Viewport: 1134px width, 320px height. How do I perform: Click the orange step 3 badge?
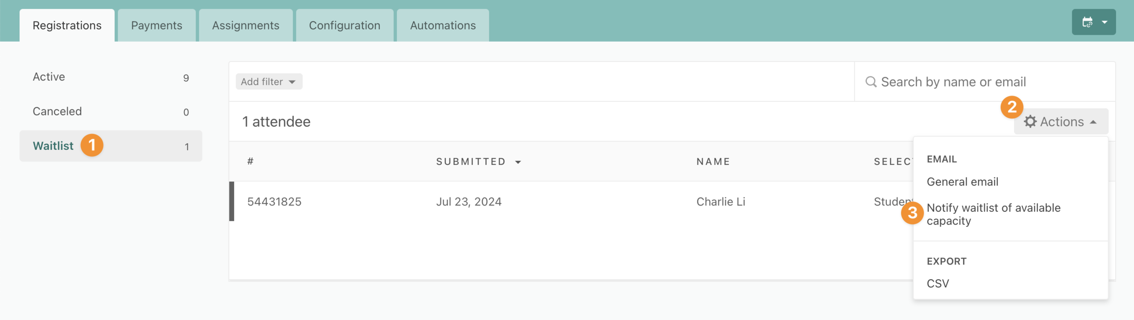tap(913, 213)
